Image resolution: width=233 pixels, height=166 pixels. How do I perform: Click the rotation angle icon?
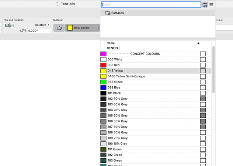click(23, 31)
